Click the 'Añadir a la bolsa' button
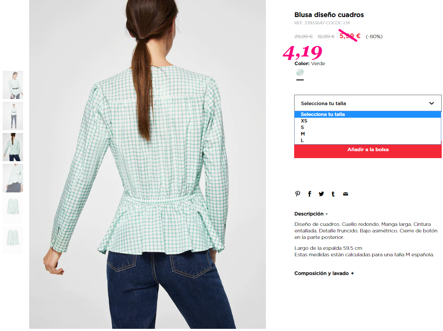Viewport: 443px width, 331px height. click(x=368, y=151)
